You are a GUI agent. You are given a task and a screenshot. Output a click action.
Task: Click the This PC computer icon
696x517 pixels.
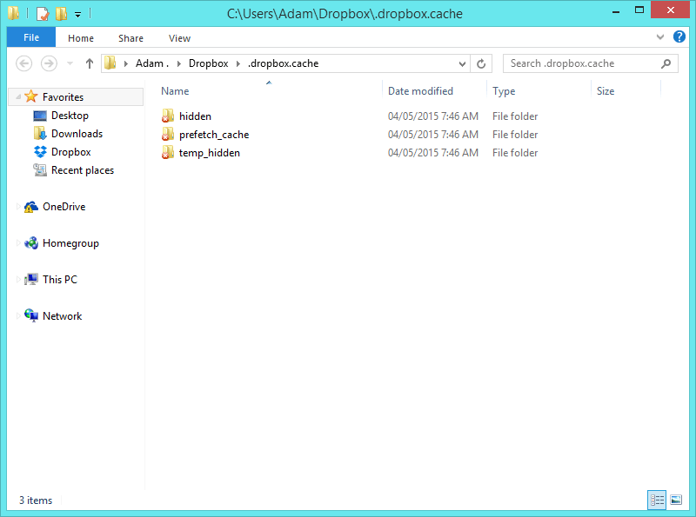tap(31, 279)
